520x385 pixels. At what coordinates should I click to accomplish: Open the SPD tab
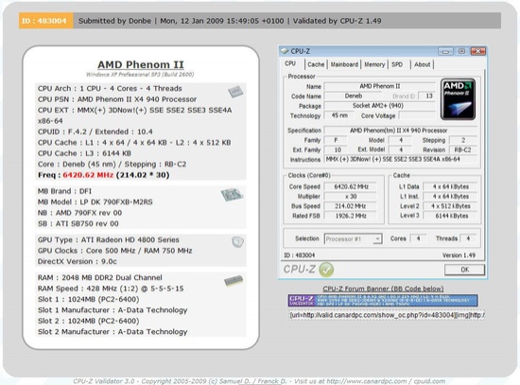pos(397,64)
